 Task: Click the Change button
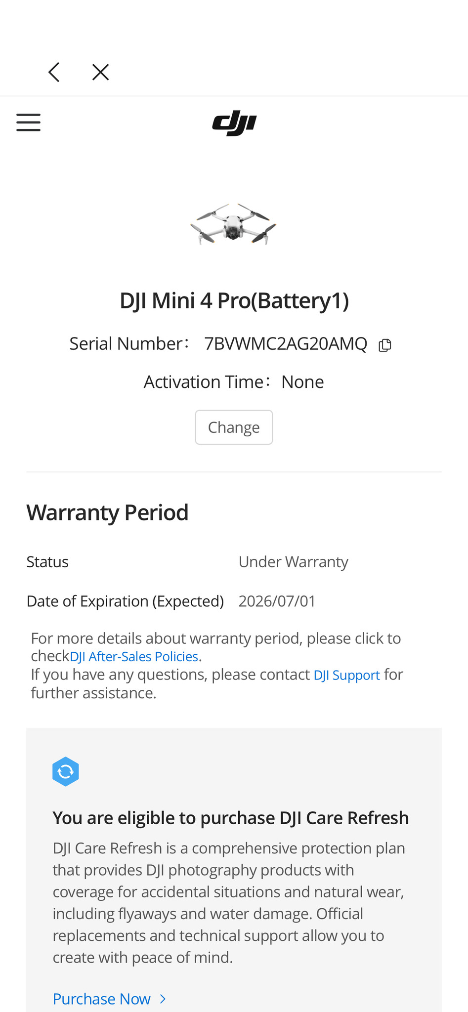pyautogui.click(x=234, y=427)
